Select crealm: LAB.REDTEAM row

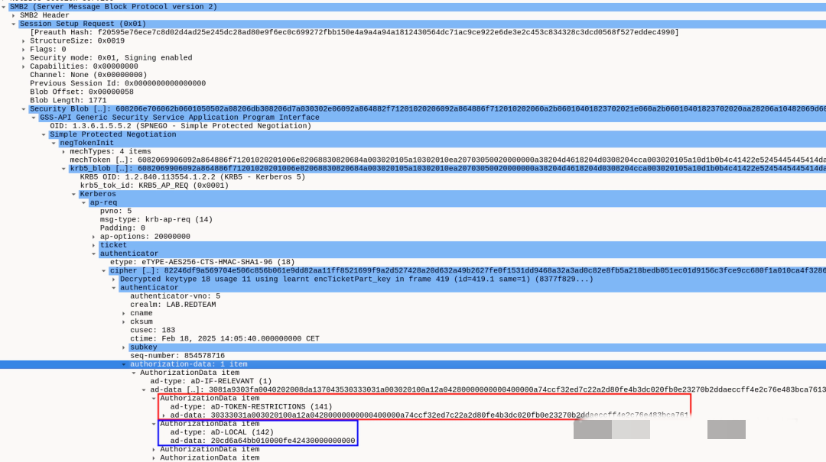[x=173, y=305]
